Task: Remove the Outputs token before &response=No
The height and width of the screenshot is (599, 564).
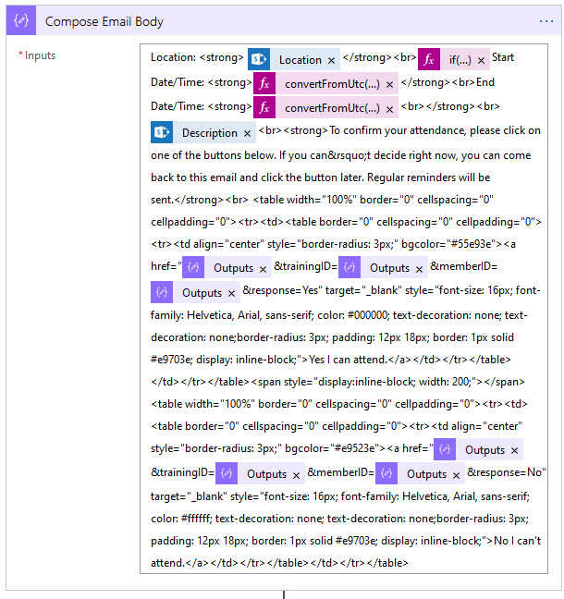Action: pos(457,474)
